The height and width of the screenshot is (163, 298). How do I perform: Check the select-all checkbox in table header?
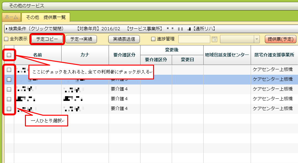pyautogui.click(x=9, y=55)
